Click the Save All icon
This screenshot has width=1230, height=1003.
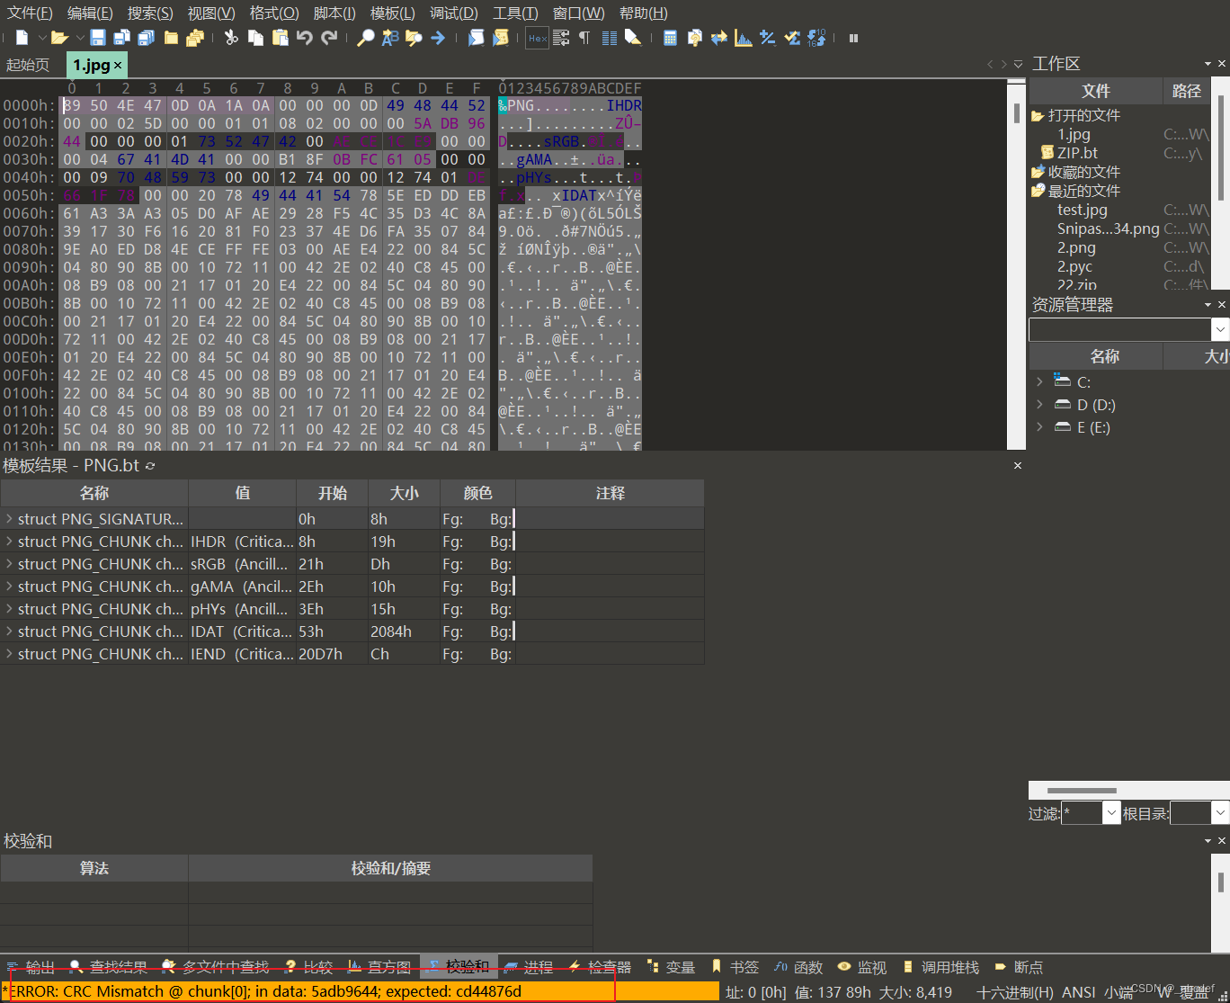[x=146, y=38]
